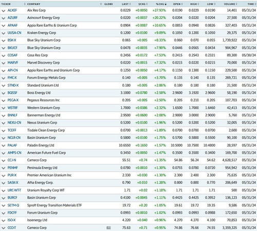Open the URC-WT-T ticker link
257x231 pixels.
pos(14,190)
